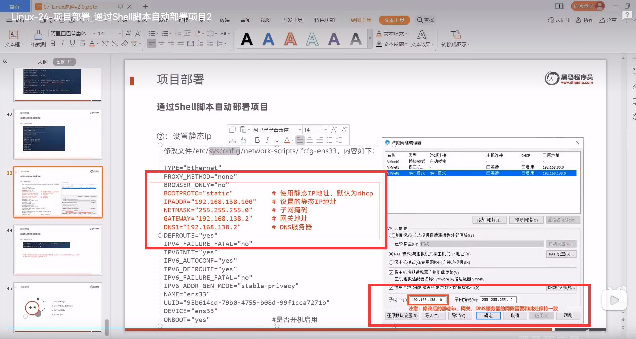Open the Developer Tools (开发工具) tab
Viewport: 636px width, 339px height.
(293, 20)
